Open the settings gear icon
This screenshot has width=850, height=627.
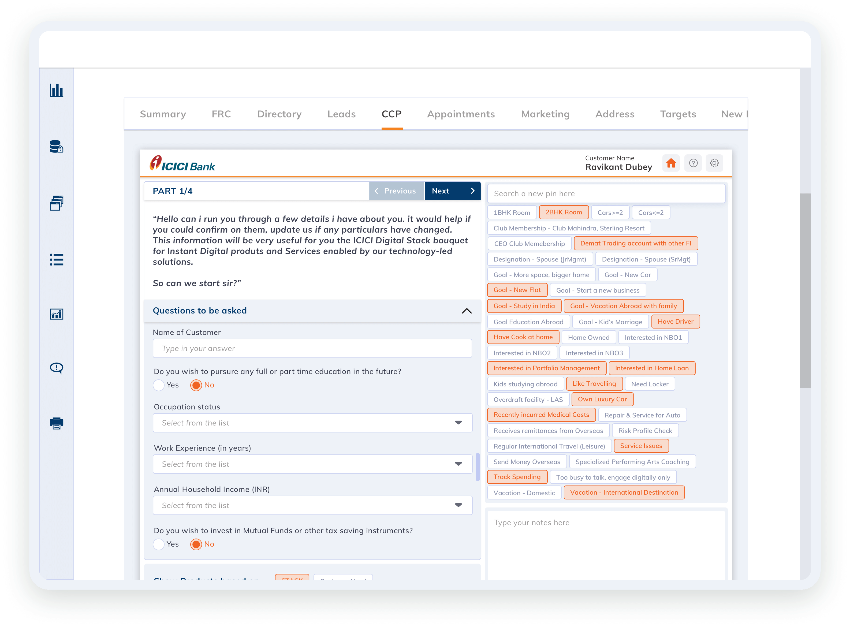click(x=714, y=163)
